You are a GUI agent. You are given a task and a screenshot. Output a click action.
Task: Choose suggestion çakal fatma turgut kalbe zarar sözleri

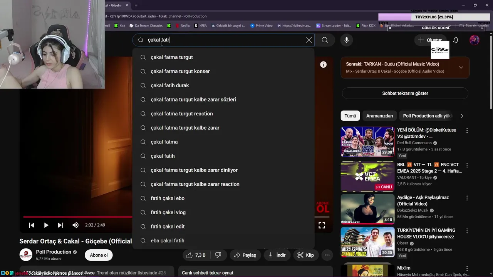pos(223,100)
